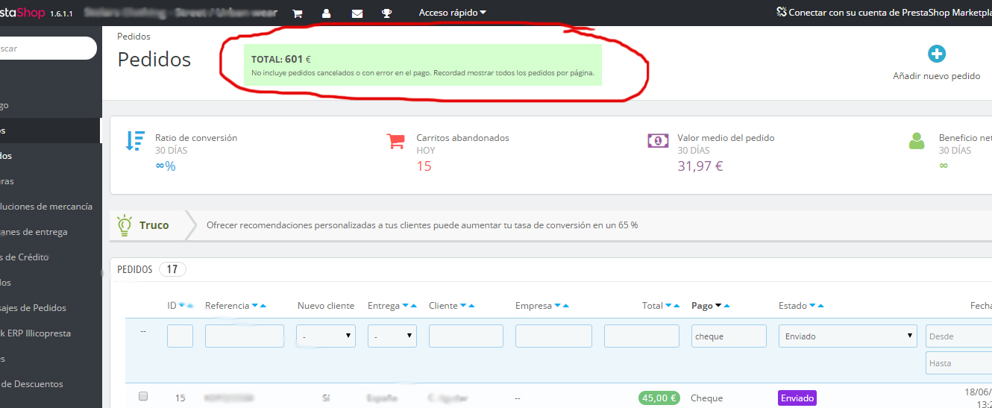This screenshot has height=408, width=992.
Task: Sort Referencia column ascending
Action: tap(263, 306)
